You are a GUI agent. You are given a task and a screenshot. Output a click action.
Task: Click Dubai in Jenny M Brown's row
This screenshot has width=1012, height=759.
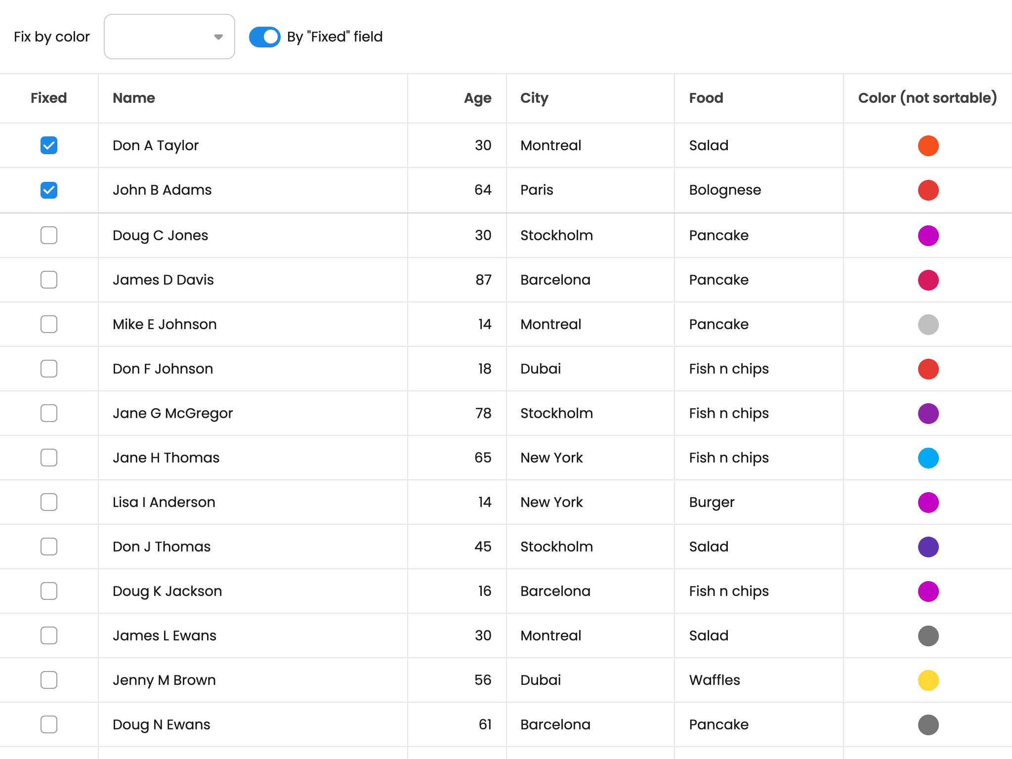click(x=541, y=680)
